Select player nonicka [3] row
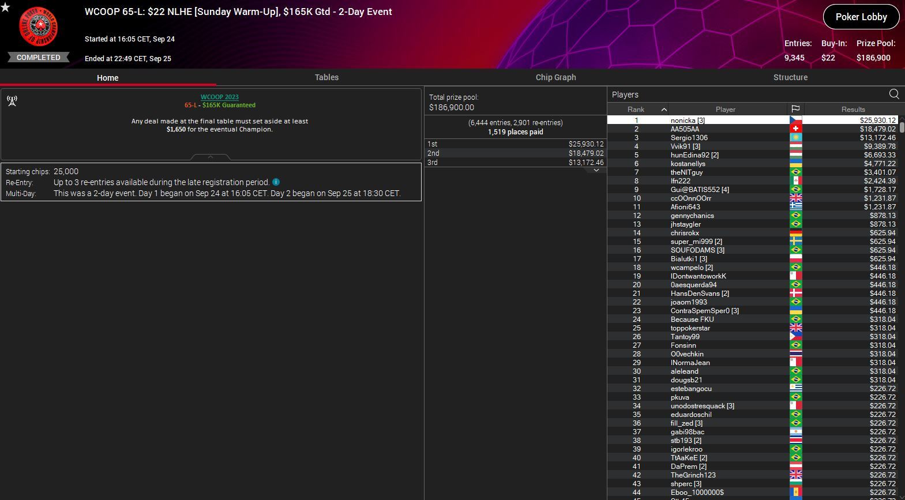This screenshot has height=500, width=905. pos(753,120)
